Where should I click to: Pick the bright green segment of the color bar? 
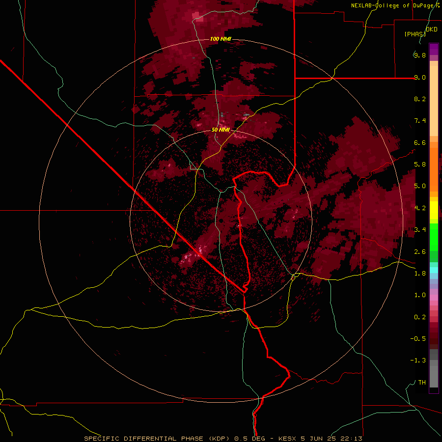pos(434,237)
